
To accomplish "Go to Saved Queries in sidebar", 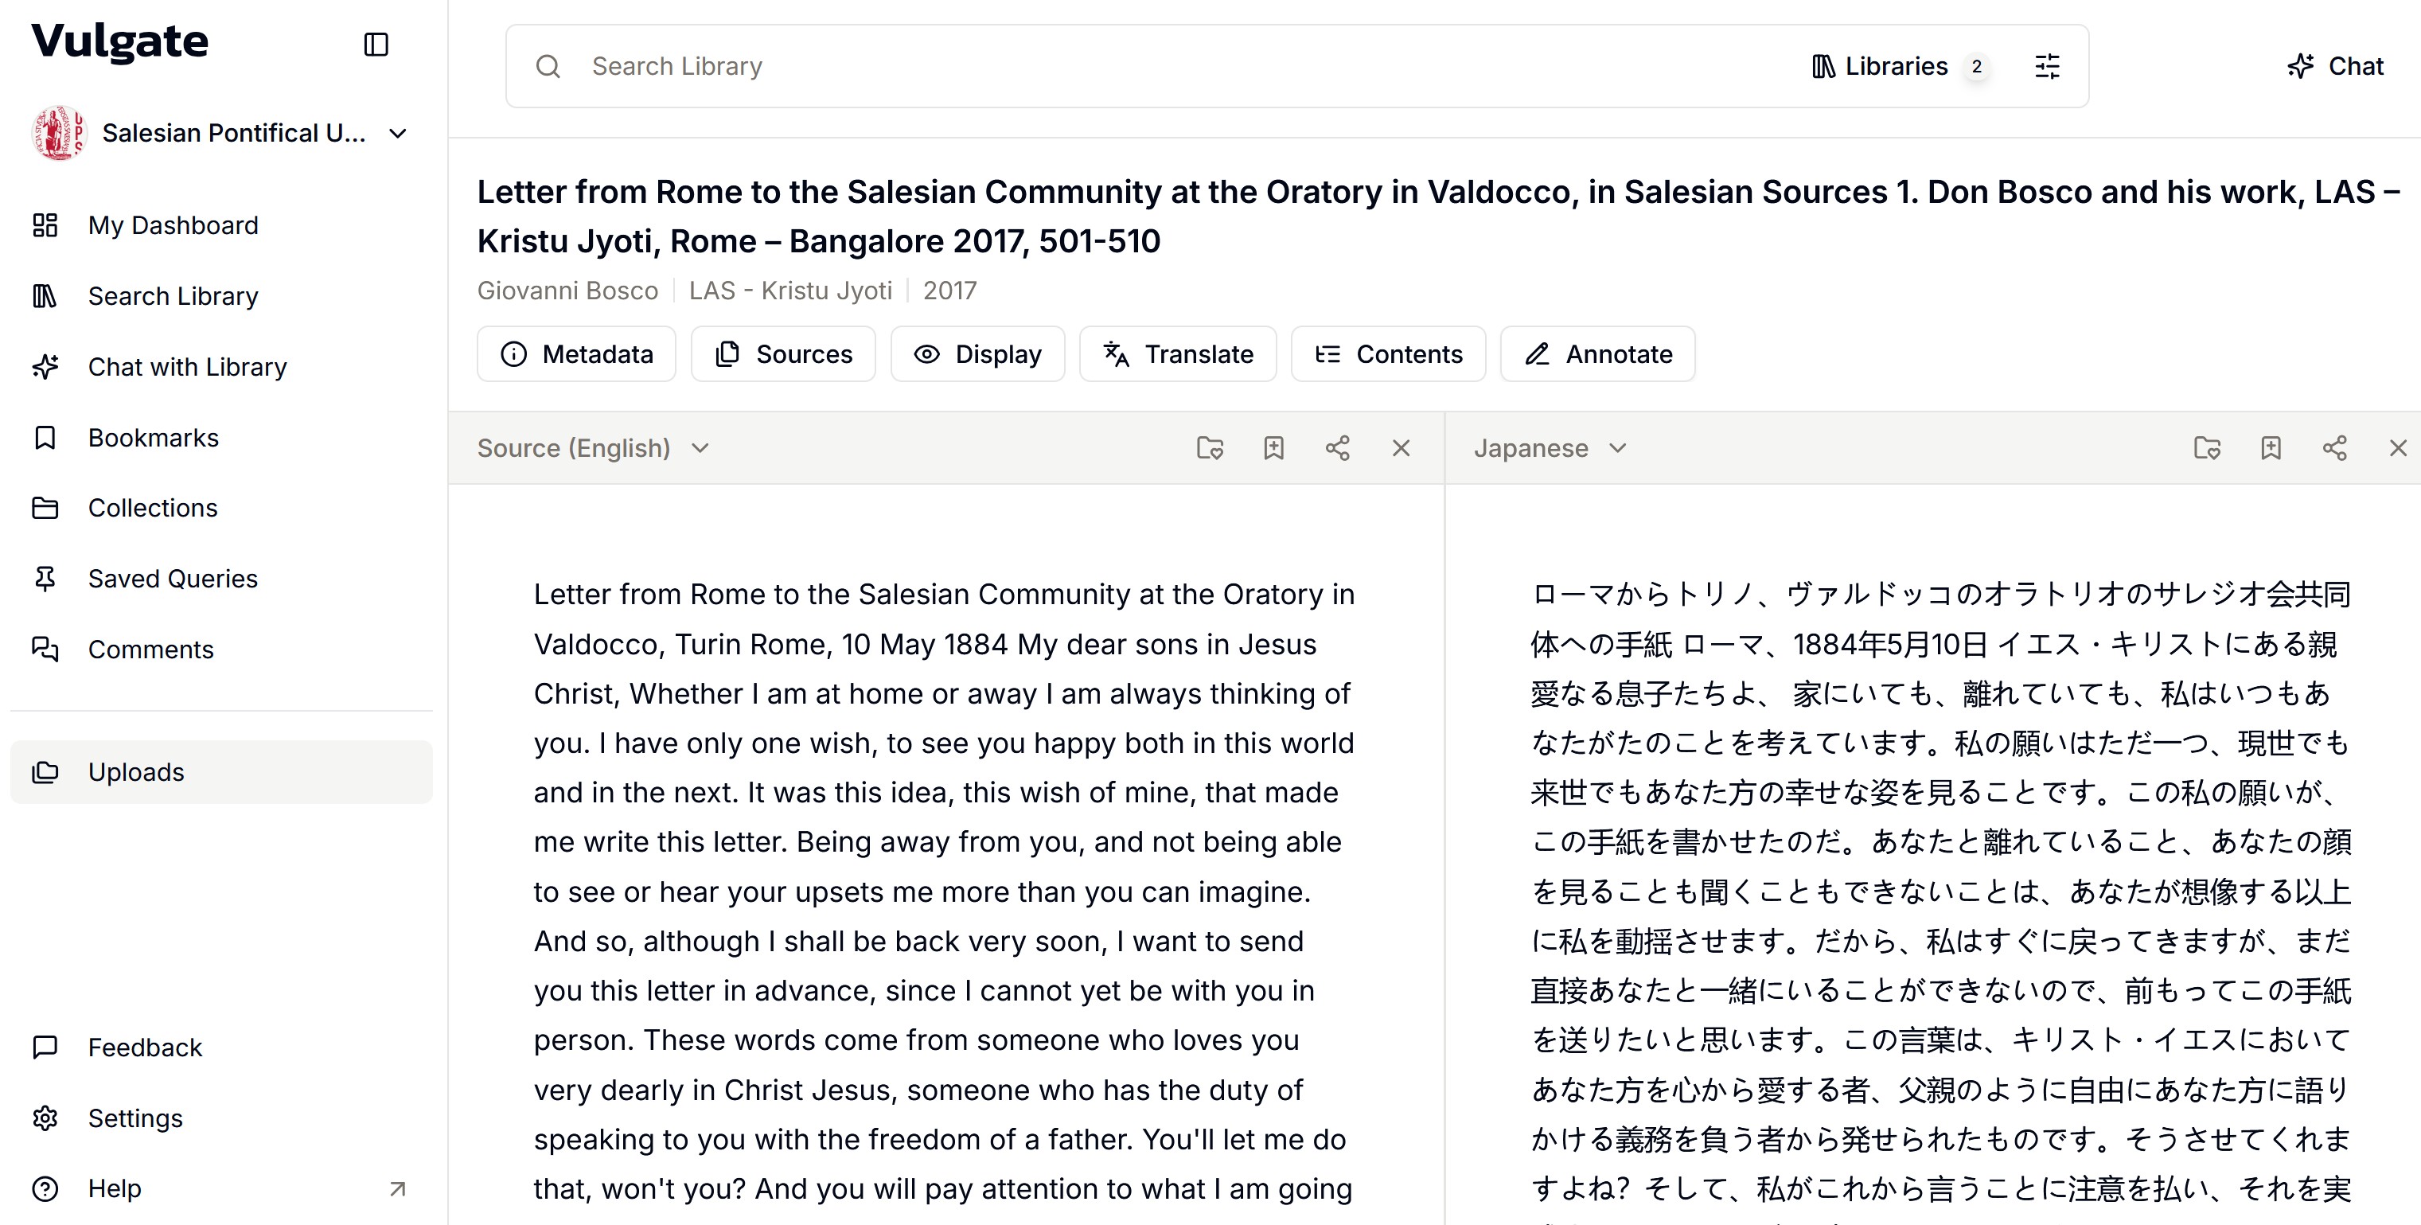I will [x=172, y=578].
